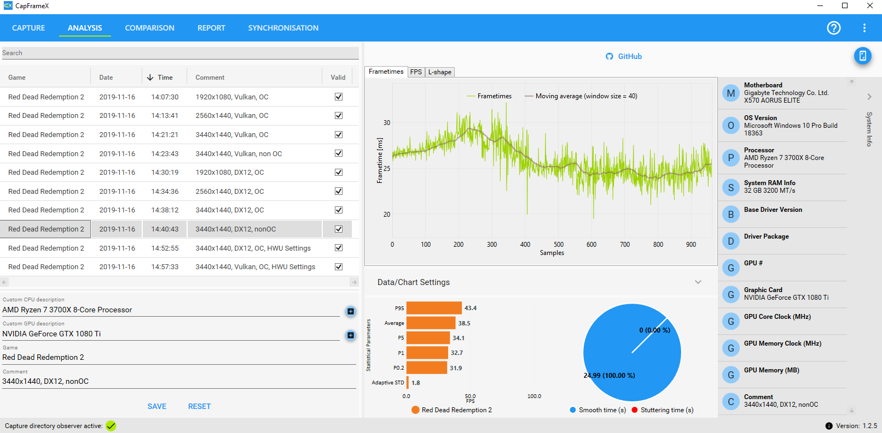Expand the Data/Chart Settings panel

(698, 282)
